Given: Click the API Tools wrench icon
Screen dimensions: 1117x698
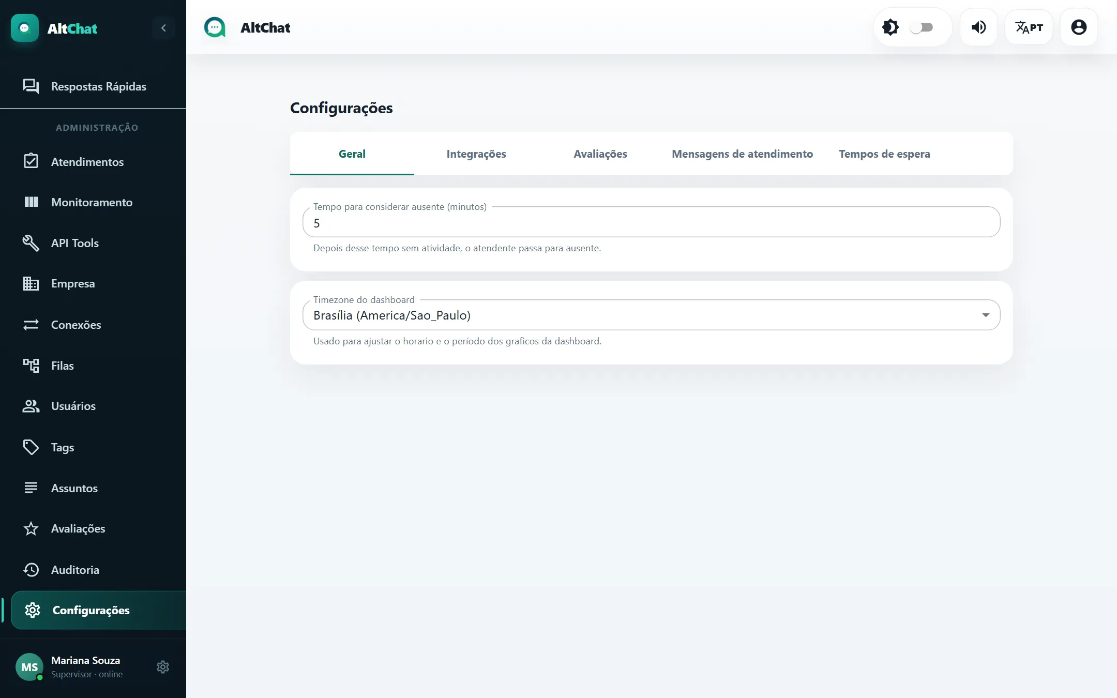Looking at the screenshot, I should (x=31, y=243).
